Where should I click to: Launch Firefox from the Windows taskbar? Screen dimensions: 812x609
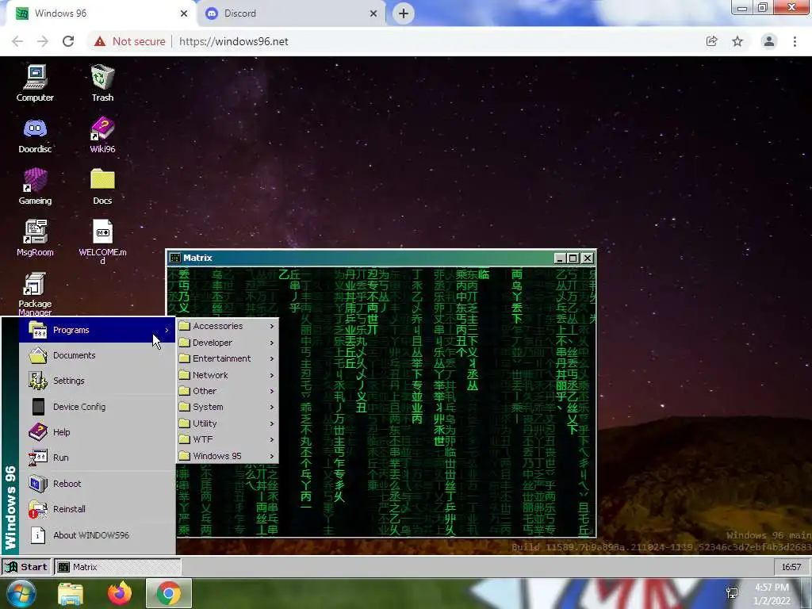(x=120, y=593)
